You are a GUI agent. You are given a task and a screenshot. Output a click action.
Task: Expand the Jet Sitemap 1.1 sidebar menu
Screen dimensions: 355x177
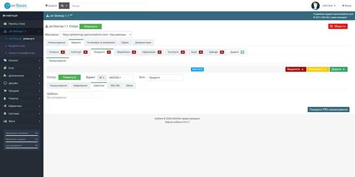pos(21,31)
